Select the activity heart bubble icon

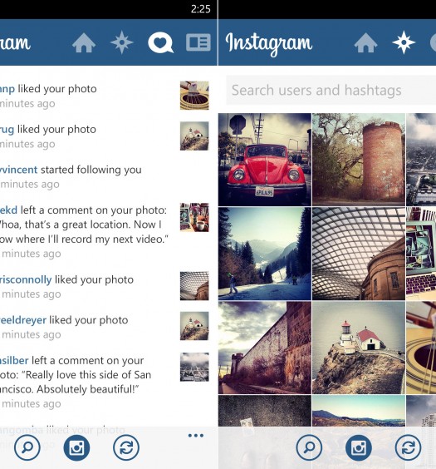click(x=160, y=42)
